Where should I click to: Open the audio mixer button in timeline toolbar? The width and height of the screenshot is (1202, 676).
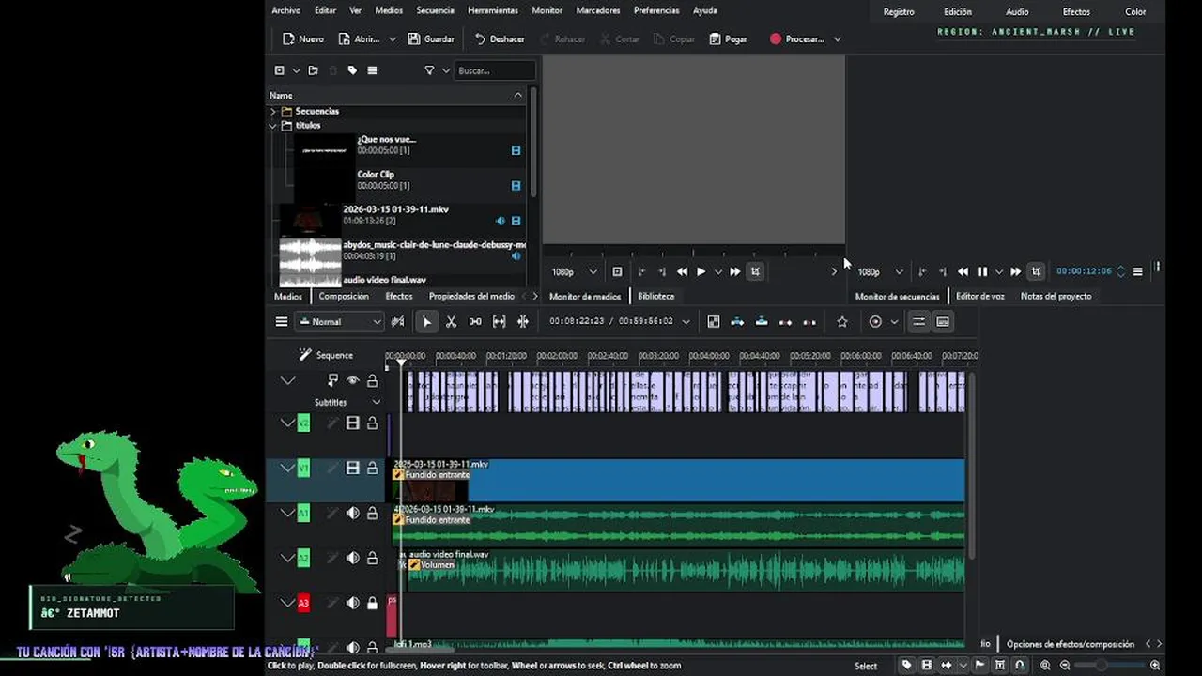[919, 322]
